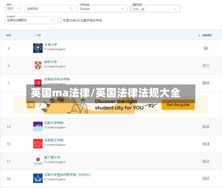Click location pin icon under 爱丁堡大学
Image resolution: width=222 pixels, height=188 pixels.
pos(45,162)
